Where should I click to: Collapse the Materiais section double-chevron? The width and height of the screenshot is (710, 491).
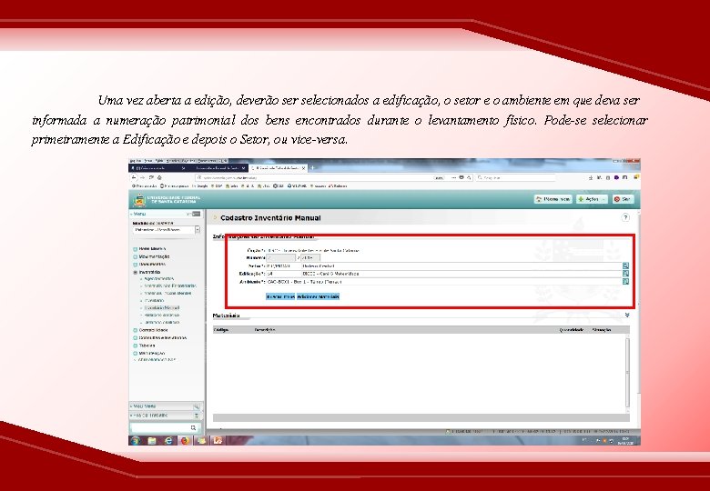[627, 315]
